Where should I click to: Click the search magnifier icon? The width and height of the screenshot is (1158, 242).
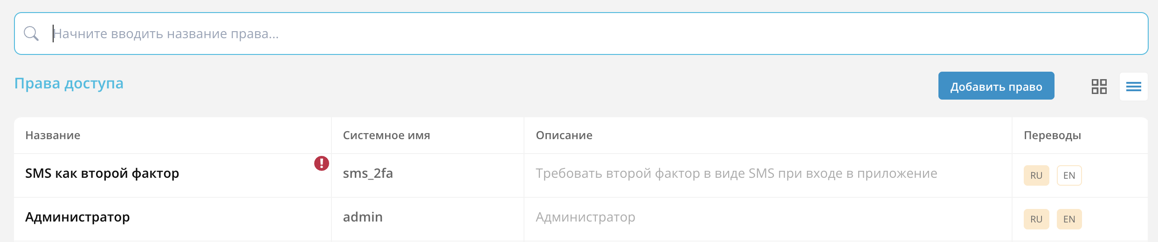31,34
